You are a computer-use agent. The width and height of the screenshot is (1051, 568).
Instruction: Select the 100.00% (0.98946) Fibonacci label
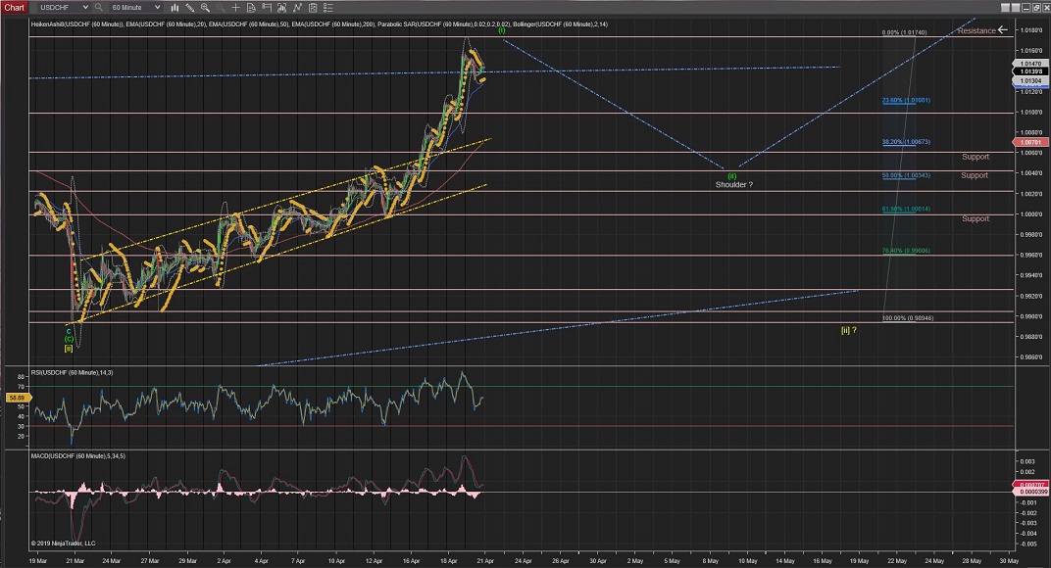click(908, 318)
